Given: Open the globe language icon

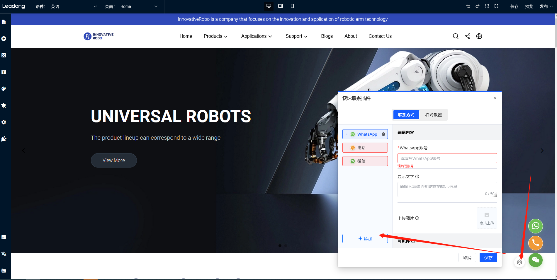Looking at the screenshot, I should pyautogui.click(x=479, y=36).
